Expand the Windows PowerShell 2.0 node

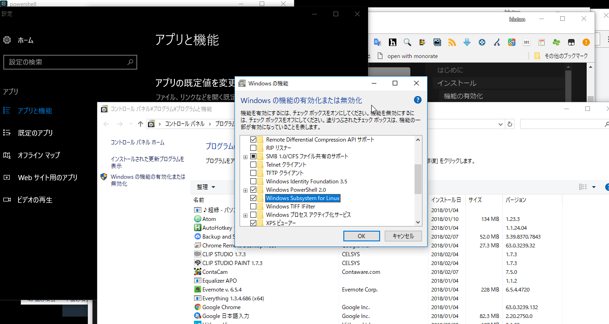[x=245, y=190]
